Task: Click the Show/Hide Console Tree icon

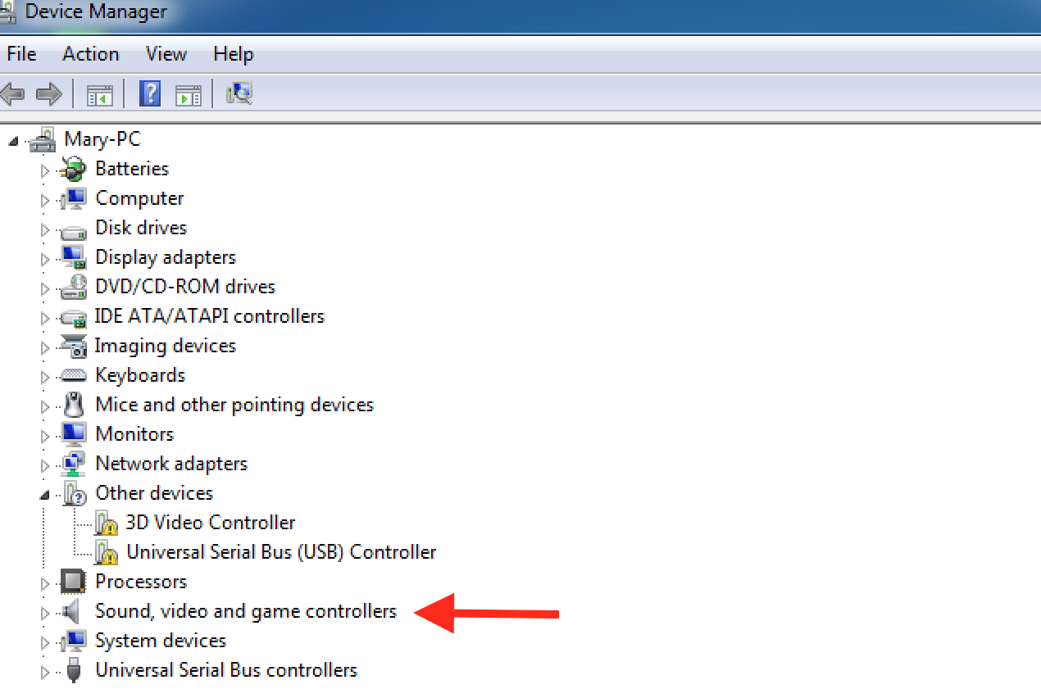Action: pos(100,94)
